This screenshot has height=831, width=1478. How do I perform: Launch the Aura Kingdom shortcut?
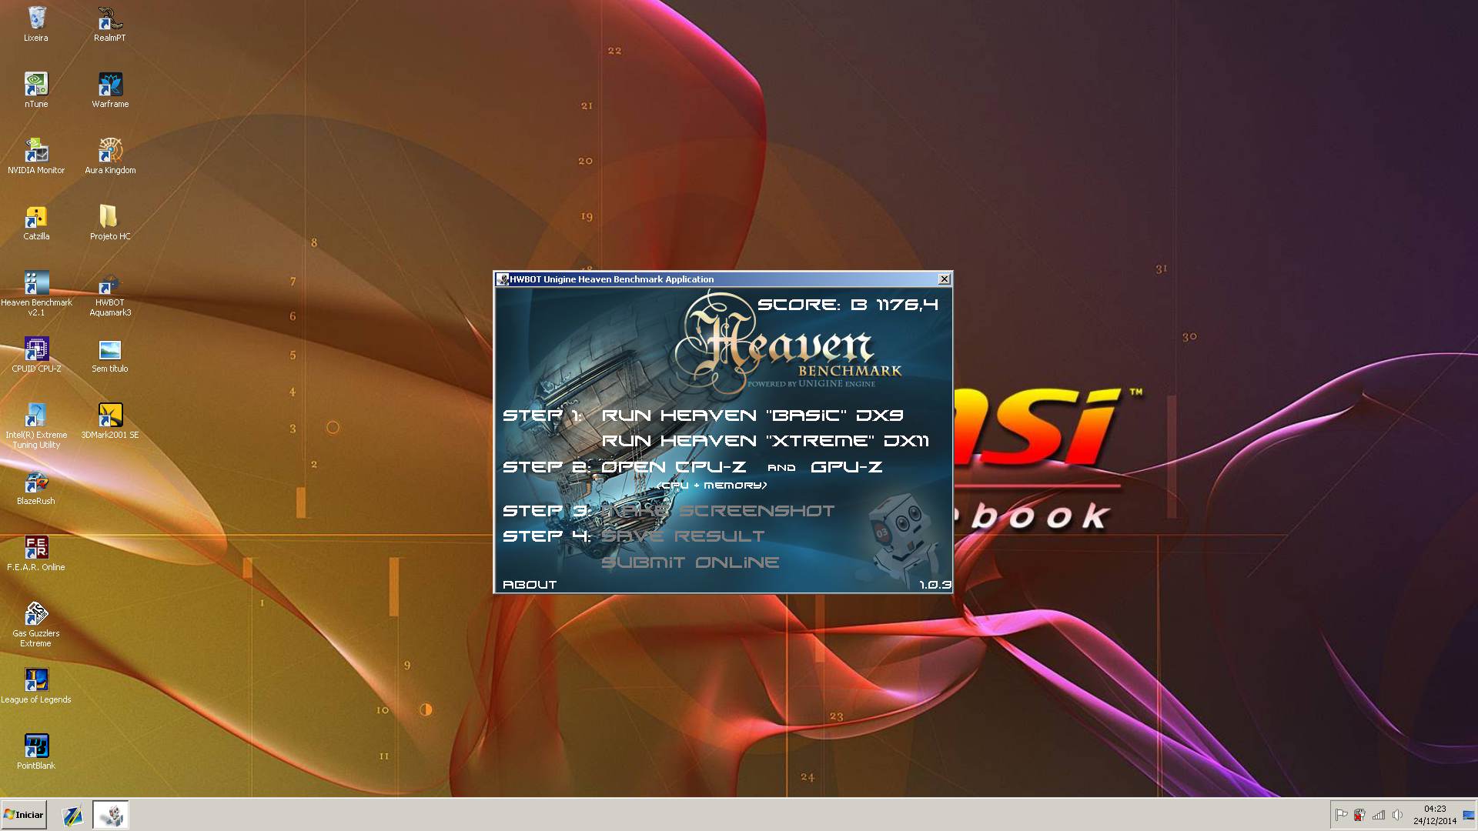[110, 156]
